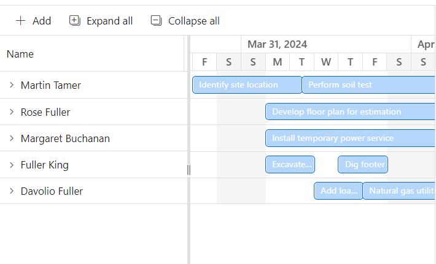
Task: Select the Perform soil test taskbar
Action: click(368, 85)
